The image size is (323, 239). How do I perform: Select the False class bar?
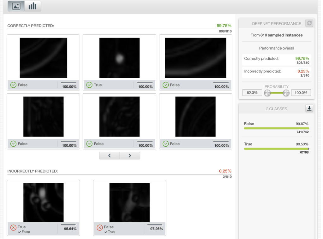pos(276,128)
